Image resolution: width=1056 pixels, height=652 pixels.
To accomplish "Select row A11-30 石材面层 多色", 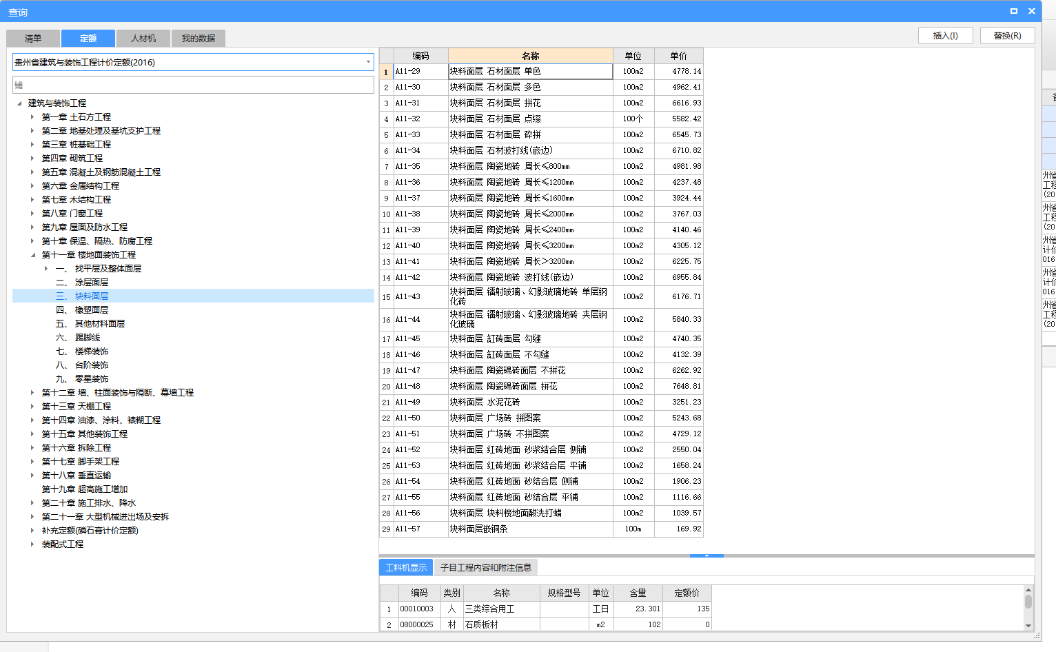I will (x=541, y=88).
